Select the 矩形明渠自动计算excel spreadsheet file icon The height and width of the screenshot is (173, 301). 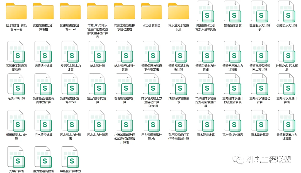pos(71,84)
